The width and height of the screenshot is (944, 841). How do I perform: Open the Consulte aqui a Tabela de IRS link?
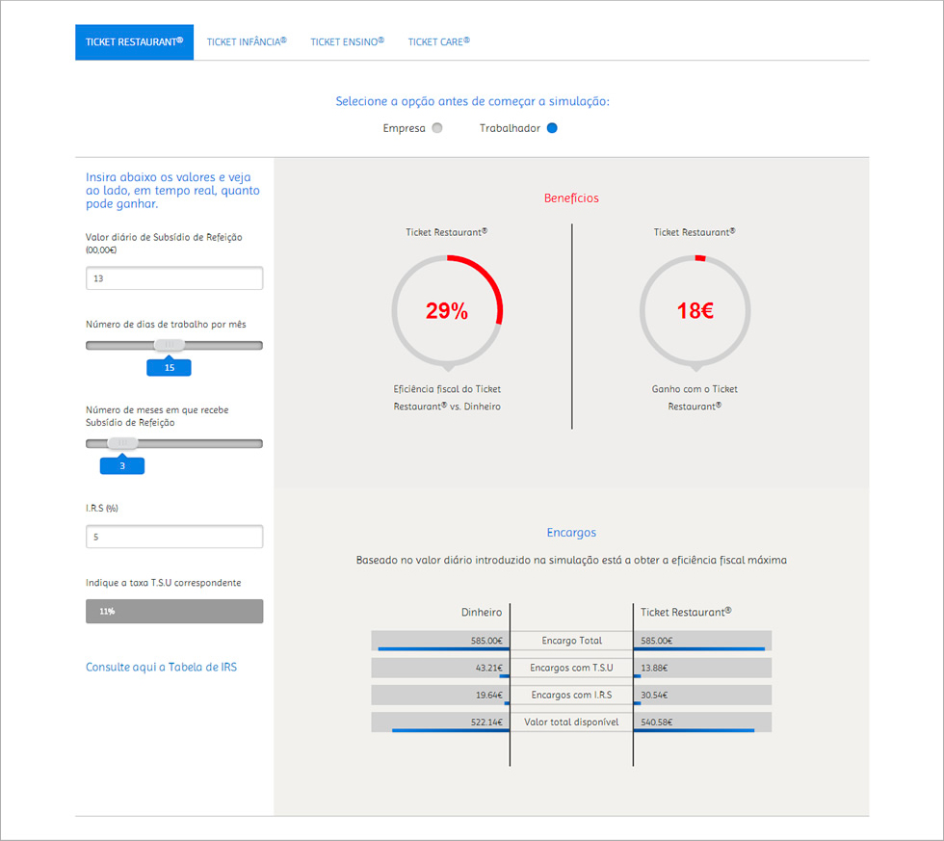(x=161, y=667)
